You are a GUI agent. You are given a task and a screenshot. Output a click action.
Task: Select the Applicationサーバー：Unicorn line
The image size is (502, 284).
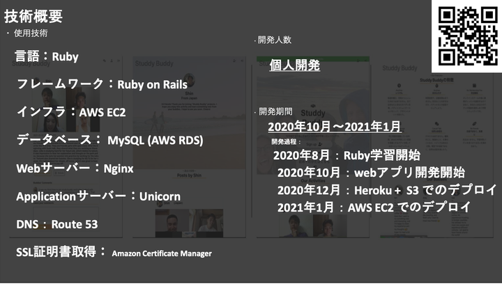pyautogui.click(x=98, y=196)
